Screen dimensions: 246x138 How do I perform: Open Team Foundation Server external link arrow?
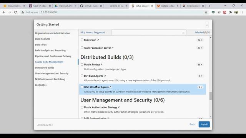point(113,48)
